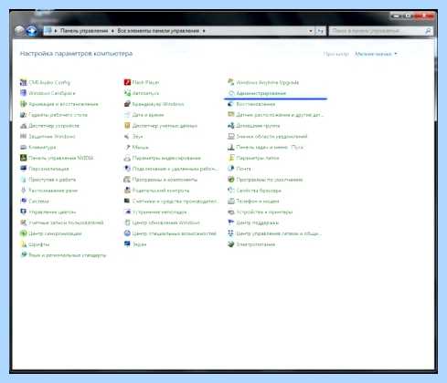447x383 pixels.
Task: Open the Шрифты icon
Action: pyautogui.click(x=24, y=244)
